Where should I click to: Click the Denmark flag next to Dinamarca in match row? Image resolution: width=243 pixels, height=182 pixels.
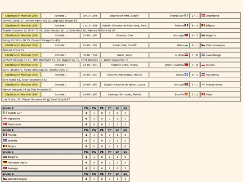[x=203, y=15]
